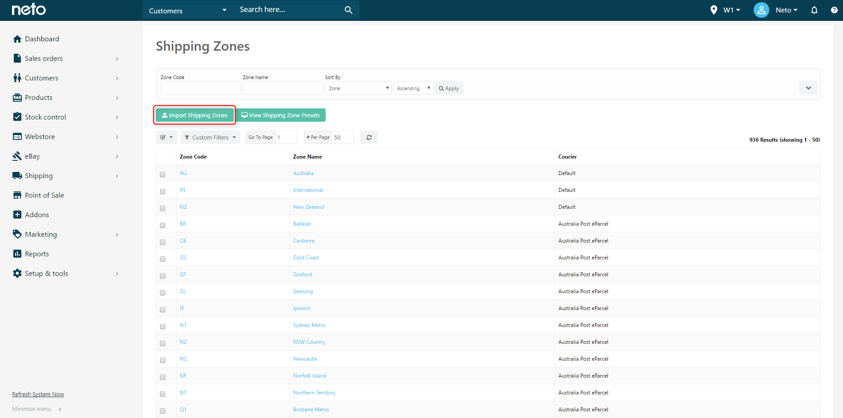Click the Neto user avatar icon
This screenshot has height=418, width=843.
tap(761, 10)
